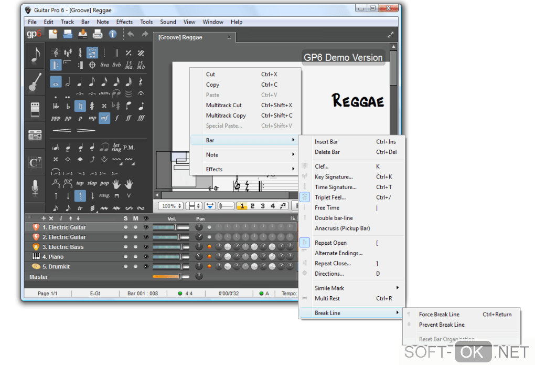Click the undo arrow button
The height and width of the screenshot is (365, 535).
point(131,34)
